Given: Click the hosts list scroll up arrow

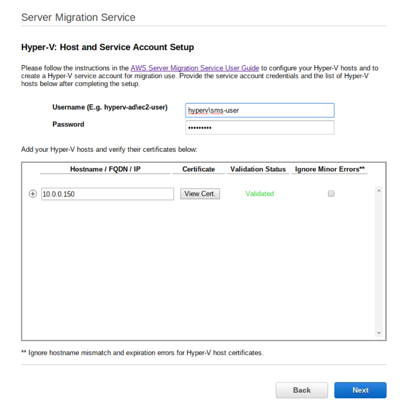Looking at the screenshot, I should tap(379, 191).
